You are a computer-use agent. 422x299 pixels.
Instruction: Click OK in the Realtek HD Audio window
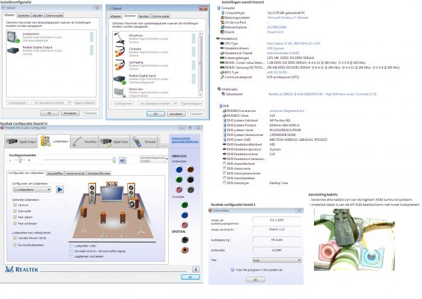point(191,277)
